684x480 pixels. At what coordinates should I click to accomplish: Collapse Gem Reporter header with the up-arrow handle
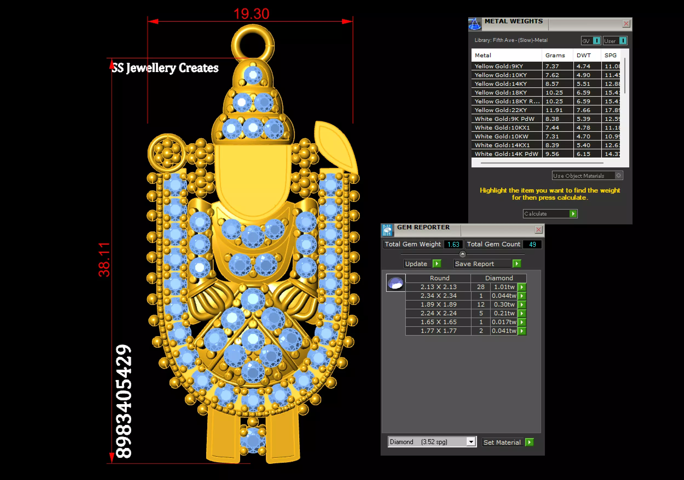coord(462,254)
